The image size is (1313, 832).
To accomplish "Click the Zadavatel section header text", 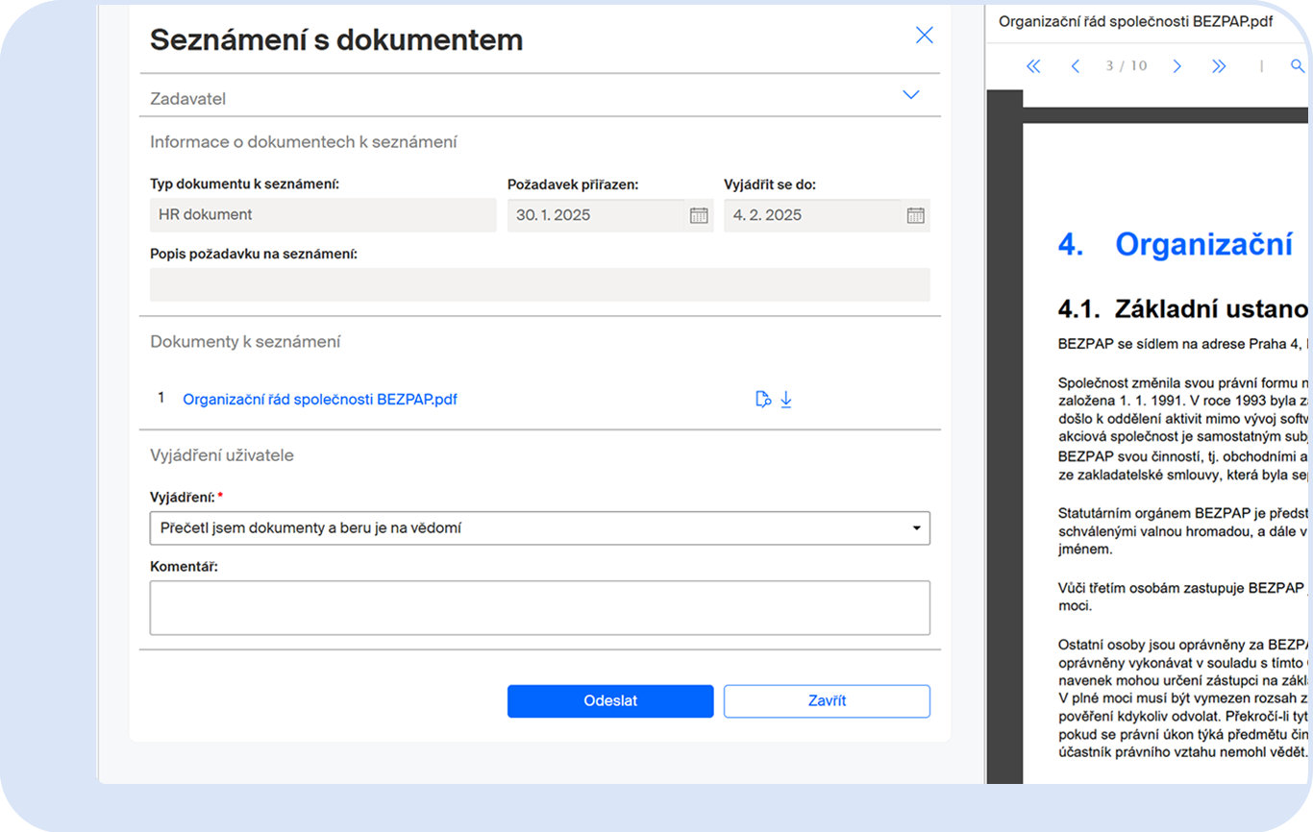I will tap(188, 98).
